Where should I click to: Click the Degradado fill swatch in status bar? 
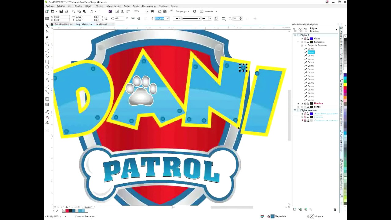pos(272,216)
